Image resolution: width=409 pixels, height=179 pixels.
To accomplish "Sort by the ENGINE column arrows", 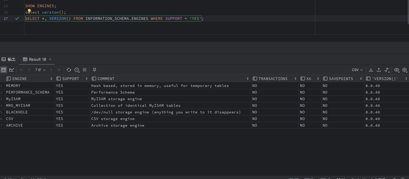I will (51, 79).
